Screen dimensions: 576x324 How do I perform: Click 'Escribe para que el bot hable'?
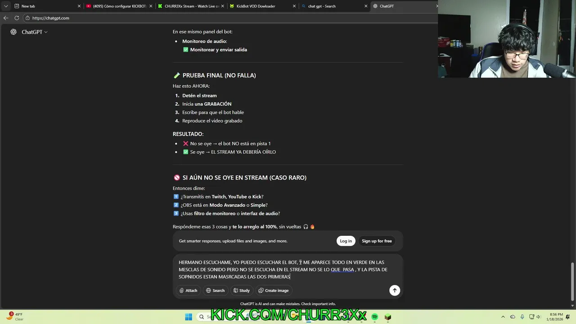tap(213, 112)
